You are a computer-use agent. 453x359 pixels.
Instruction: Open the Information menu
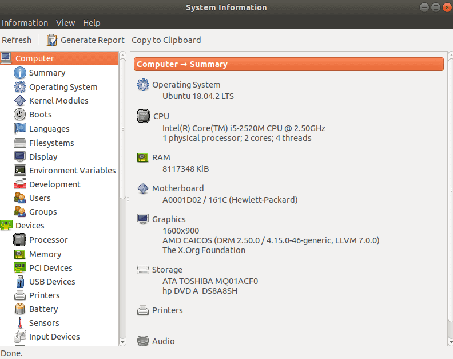(x=25, y=23)
